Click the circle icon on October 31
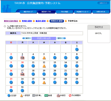The height and width of the screenshot is (101, 111). point(22,90)
